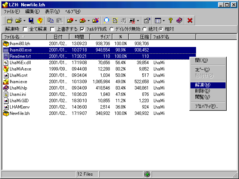Sort by the 時間 column header
239x179 pixels.
click(80, 37)
